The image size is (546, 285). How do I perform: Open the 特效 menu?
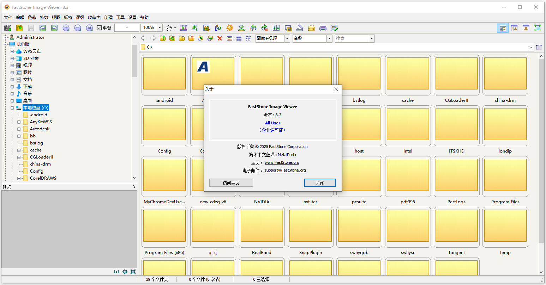[44, 17]
